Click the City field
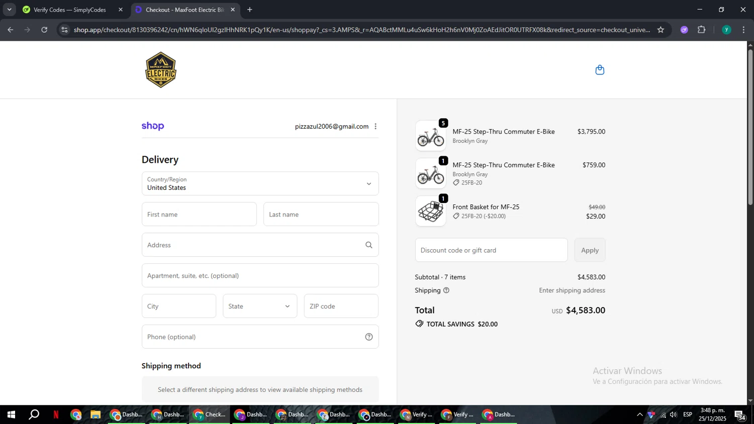This screenshot has width=754, height=424. point(179,306)
